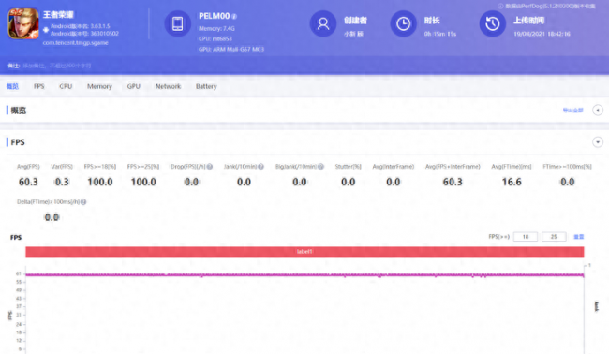The height and width of the screenshot is (354, 609).
Task: Click the FTime>=100ms[%] label
Action: [x=567, y=167]
